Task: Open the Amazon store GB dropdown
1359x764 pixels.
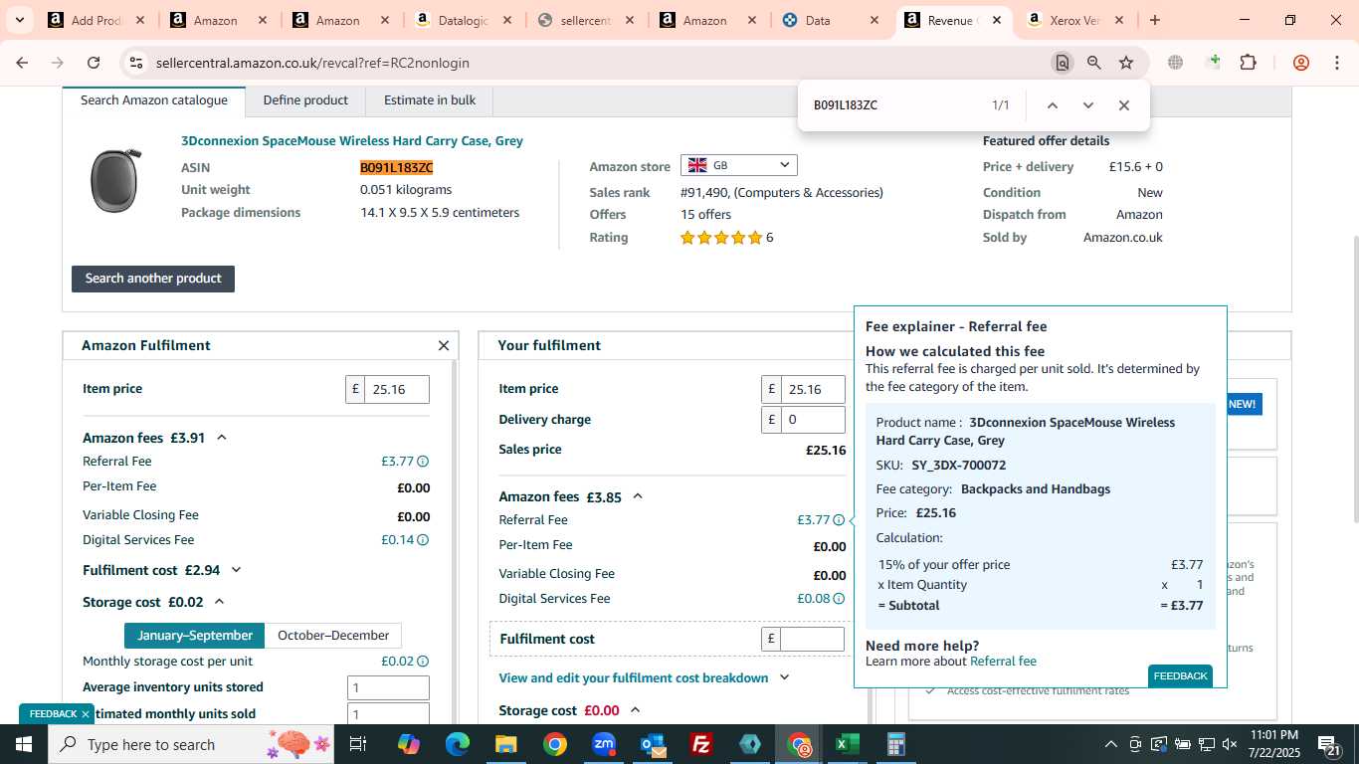Action: pyautogui.click(x=738, y=165)
